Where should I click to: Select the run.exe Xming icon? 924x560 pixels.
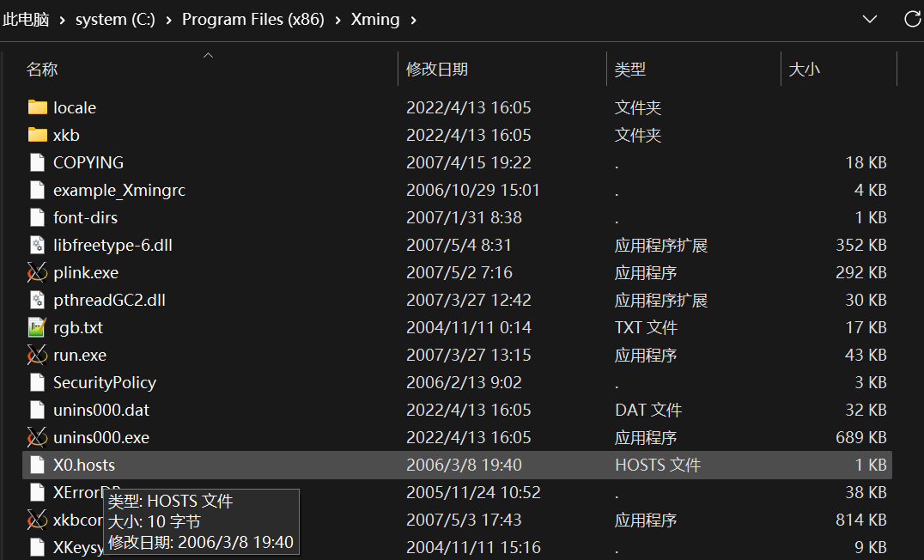pos(37,355)
